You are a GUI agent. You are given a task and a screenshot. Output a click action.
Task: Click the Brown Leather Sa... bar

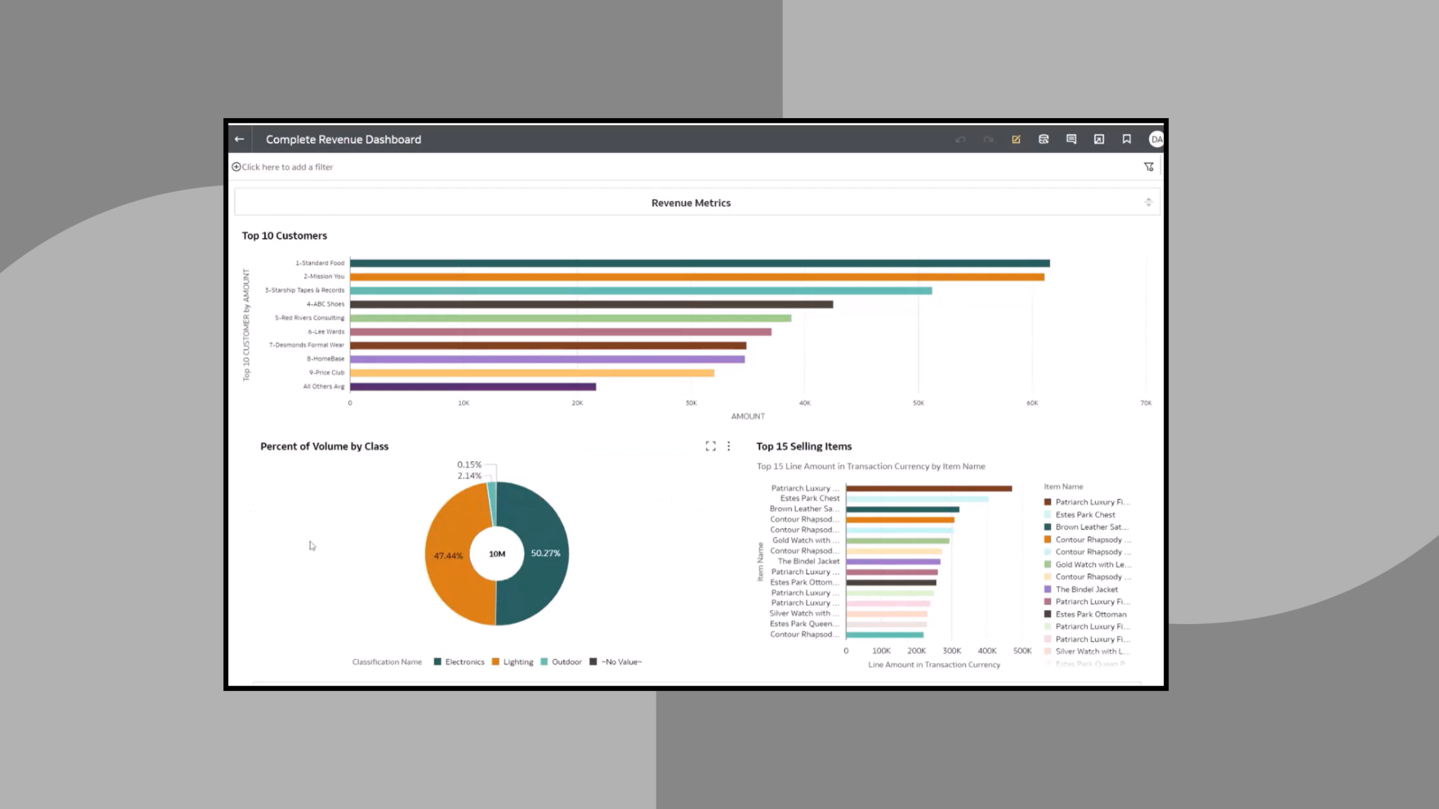click(903, 510)
